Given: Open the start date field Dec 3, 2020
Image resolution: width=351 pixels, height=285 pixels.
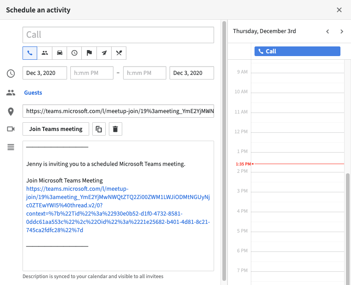Looking at the screenshot, I should (45, 73).
